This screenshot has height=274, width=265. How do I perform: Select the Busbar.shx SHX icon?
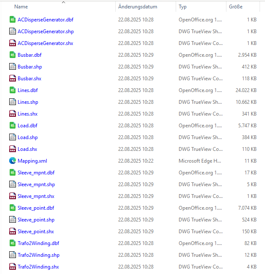[x=13, y=79]
